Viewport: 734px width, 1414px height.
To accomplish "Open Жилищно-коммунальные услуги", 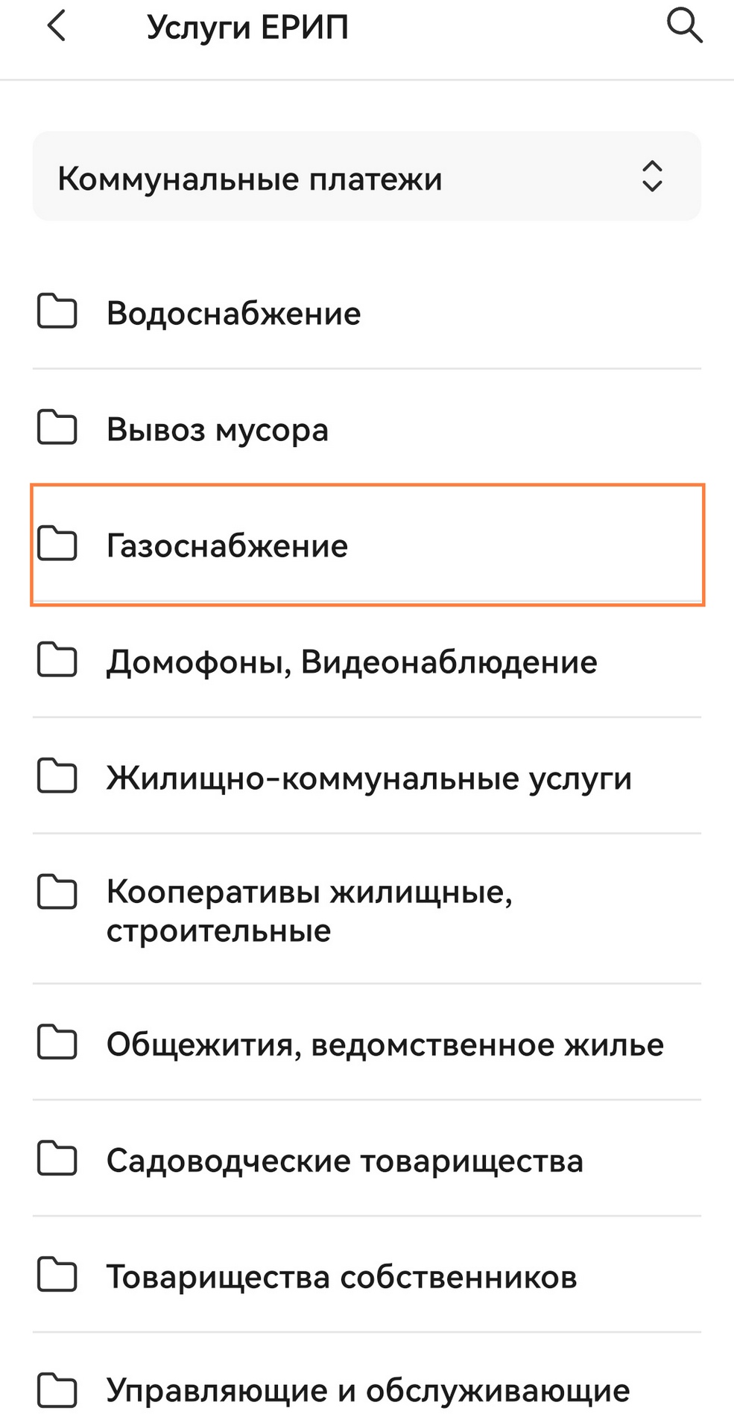I will tap(369, 779).
